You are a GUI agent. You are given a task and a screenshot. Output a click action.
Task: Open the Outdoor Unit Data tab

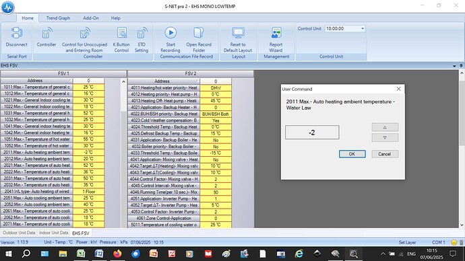pyautogui.click(x=19, y=233)
